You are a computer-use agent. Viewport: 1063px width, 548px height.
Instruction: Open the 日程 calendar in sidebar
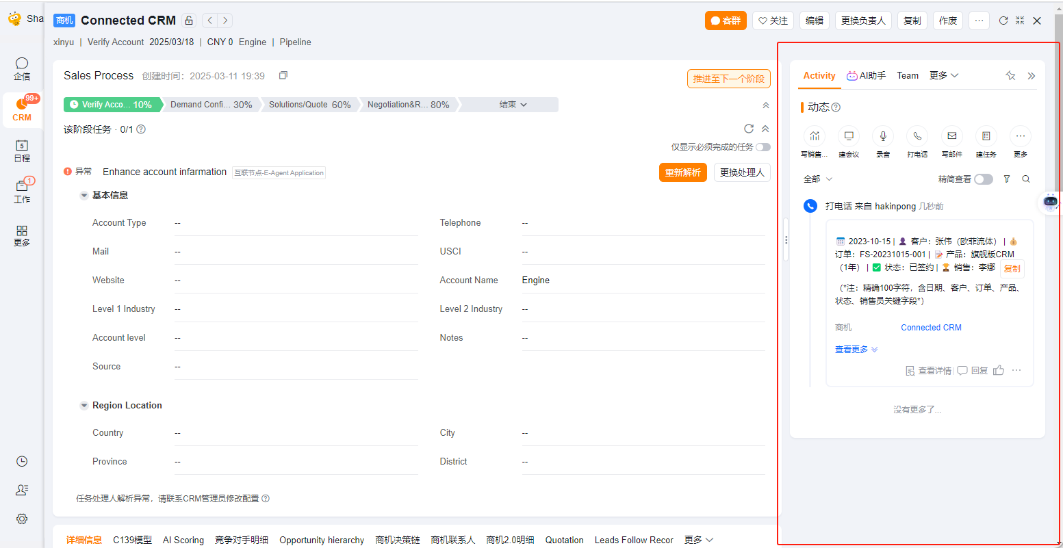click(x=22, y=151)
